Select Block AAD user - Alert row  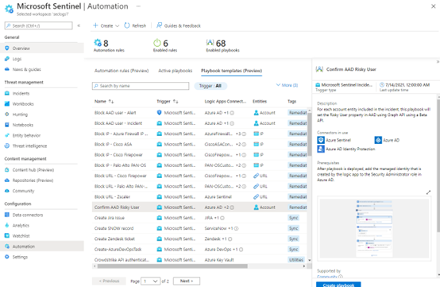click(x=200, y=113)
